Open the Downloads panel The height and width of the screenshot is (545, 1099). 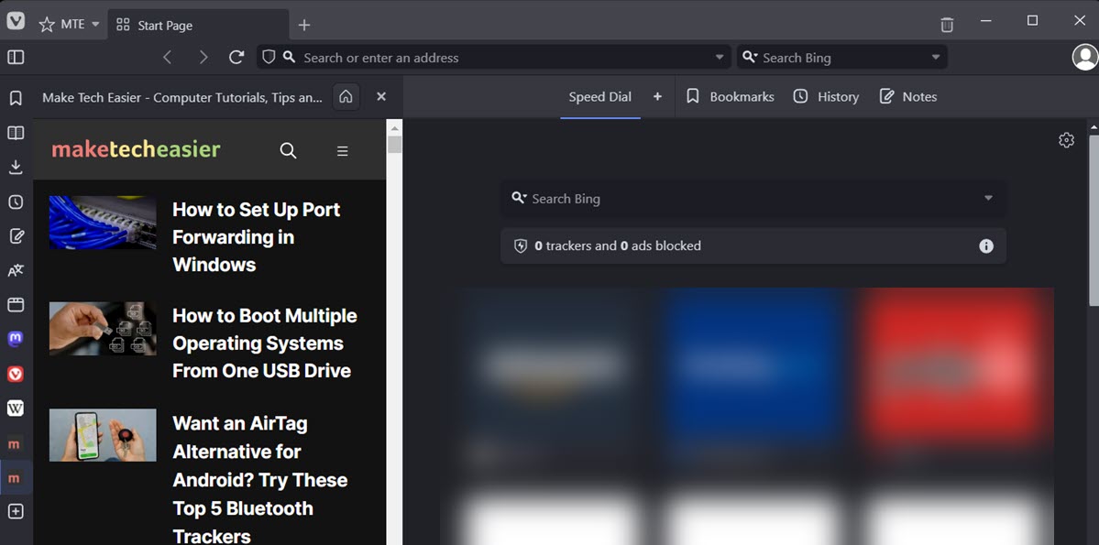coord(15,166)
